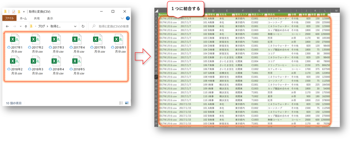Click 378000 amount cell in row 23
Image resolution: width=350 pixels, height=144 pixels.
326,100
